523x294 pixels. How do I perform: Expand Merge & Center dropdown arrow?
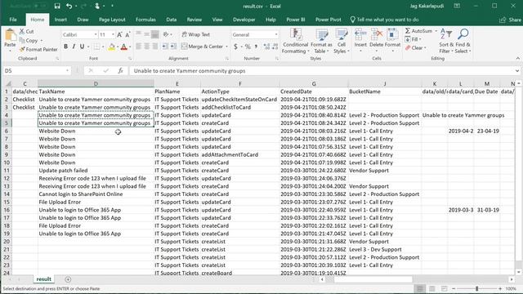(227, 47)
